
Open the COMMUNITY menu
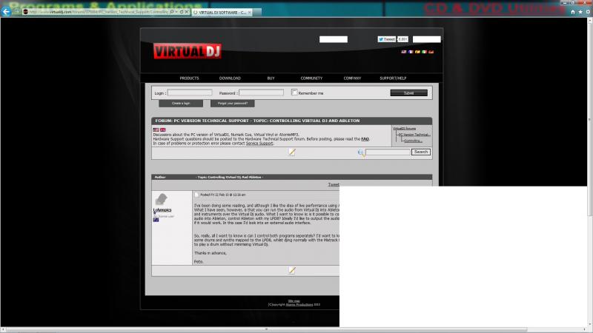pyautogui.click(x=311, y=78)
